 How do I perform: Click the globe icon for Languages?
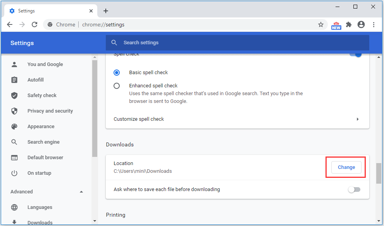pos(14,207)
